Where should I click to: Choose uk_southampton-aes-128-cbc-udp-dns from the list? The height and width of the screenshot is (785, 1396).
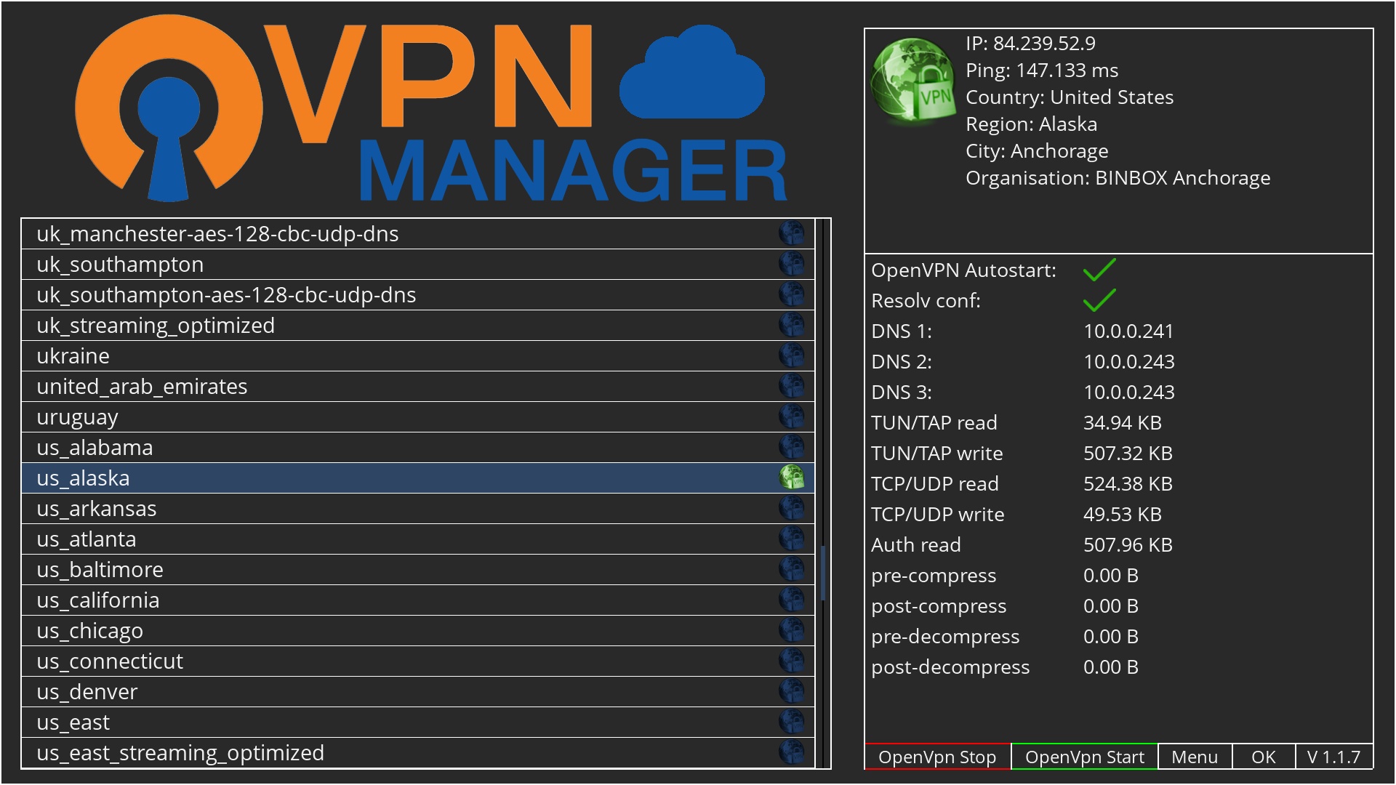[418, 294]
